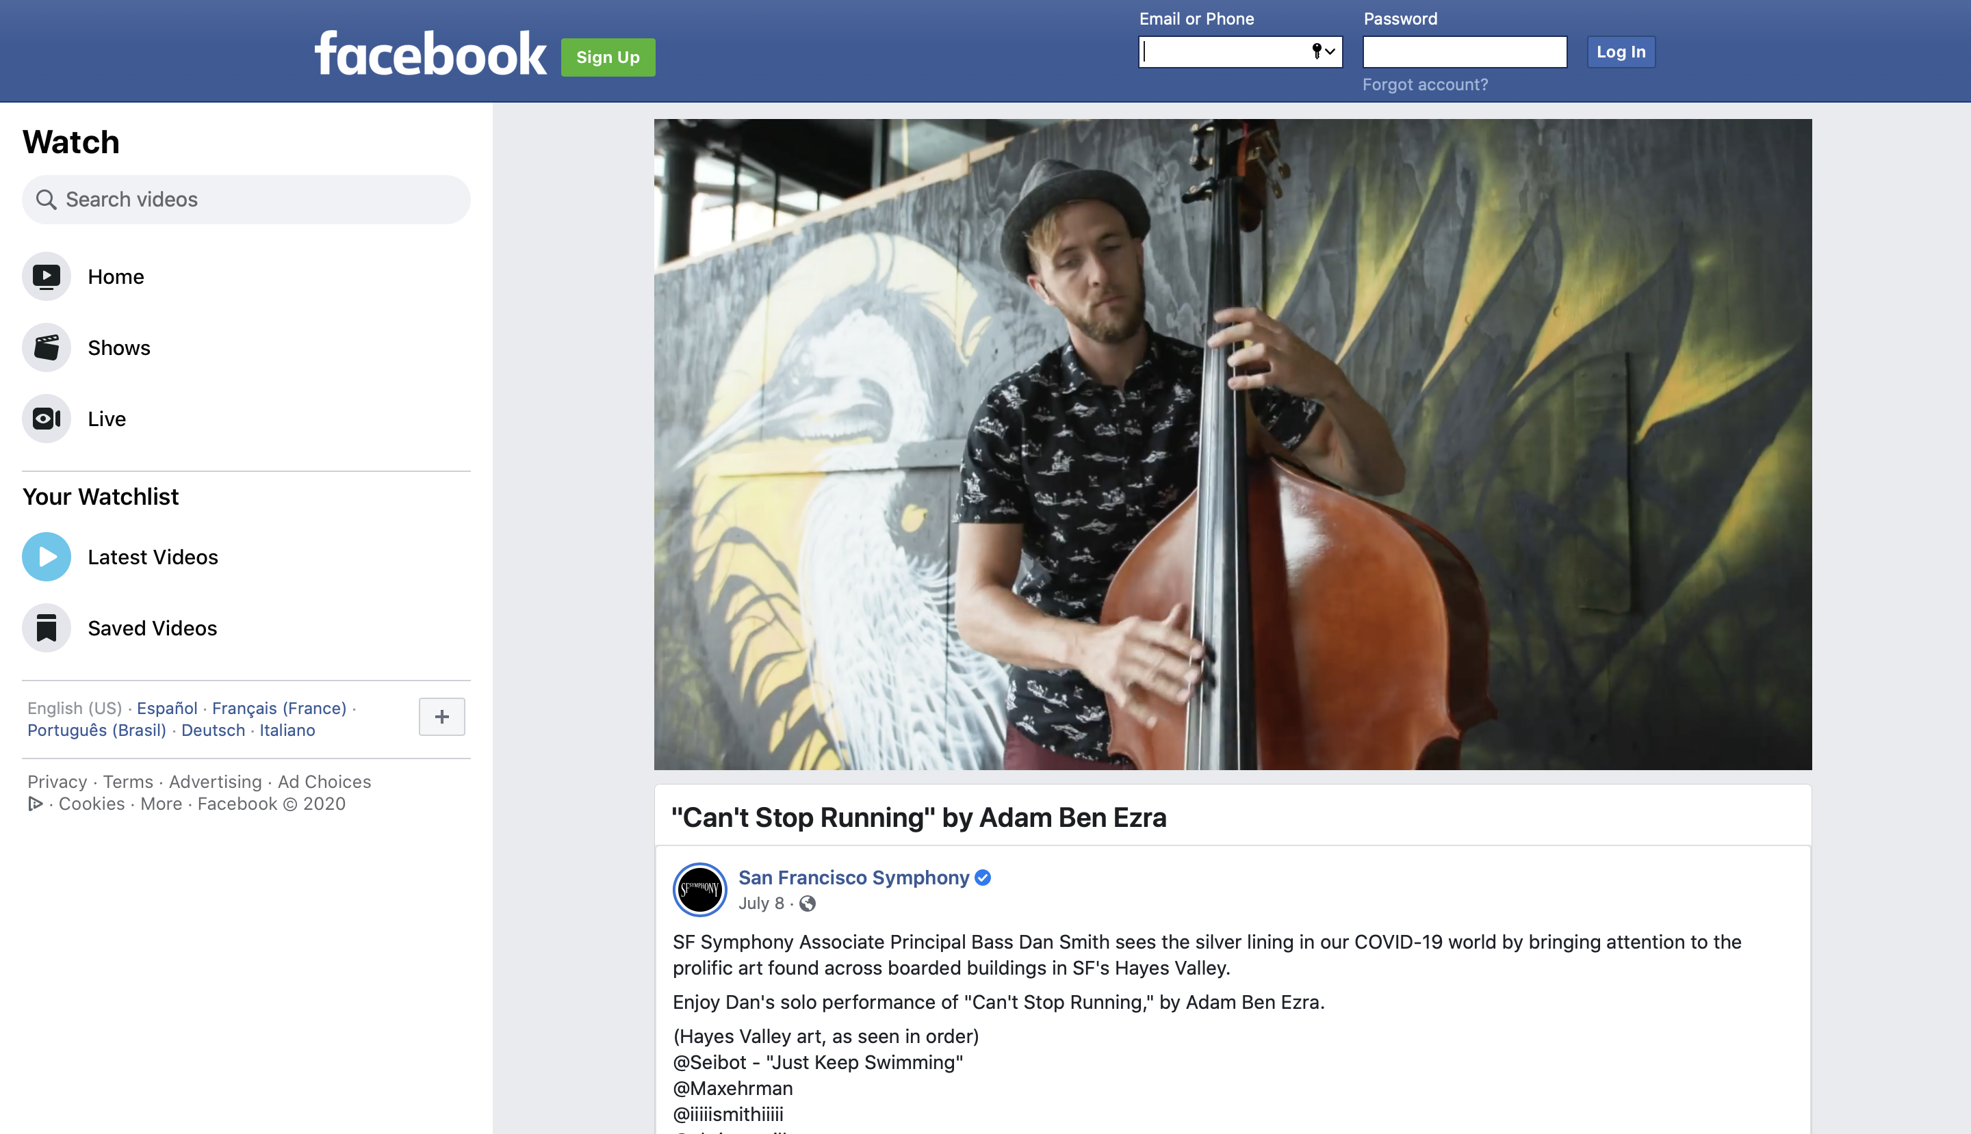Image resolution: width=1971 pixels, height=1134 pixels.
Task: Click the Ad Choices triangle icon
Action: (x=35, y=804)
